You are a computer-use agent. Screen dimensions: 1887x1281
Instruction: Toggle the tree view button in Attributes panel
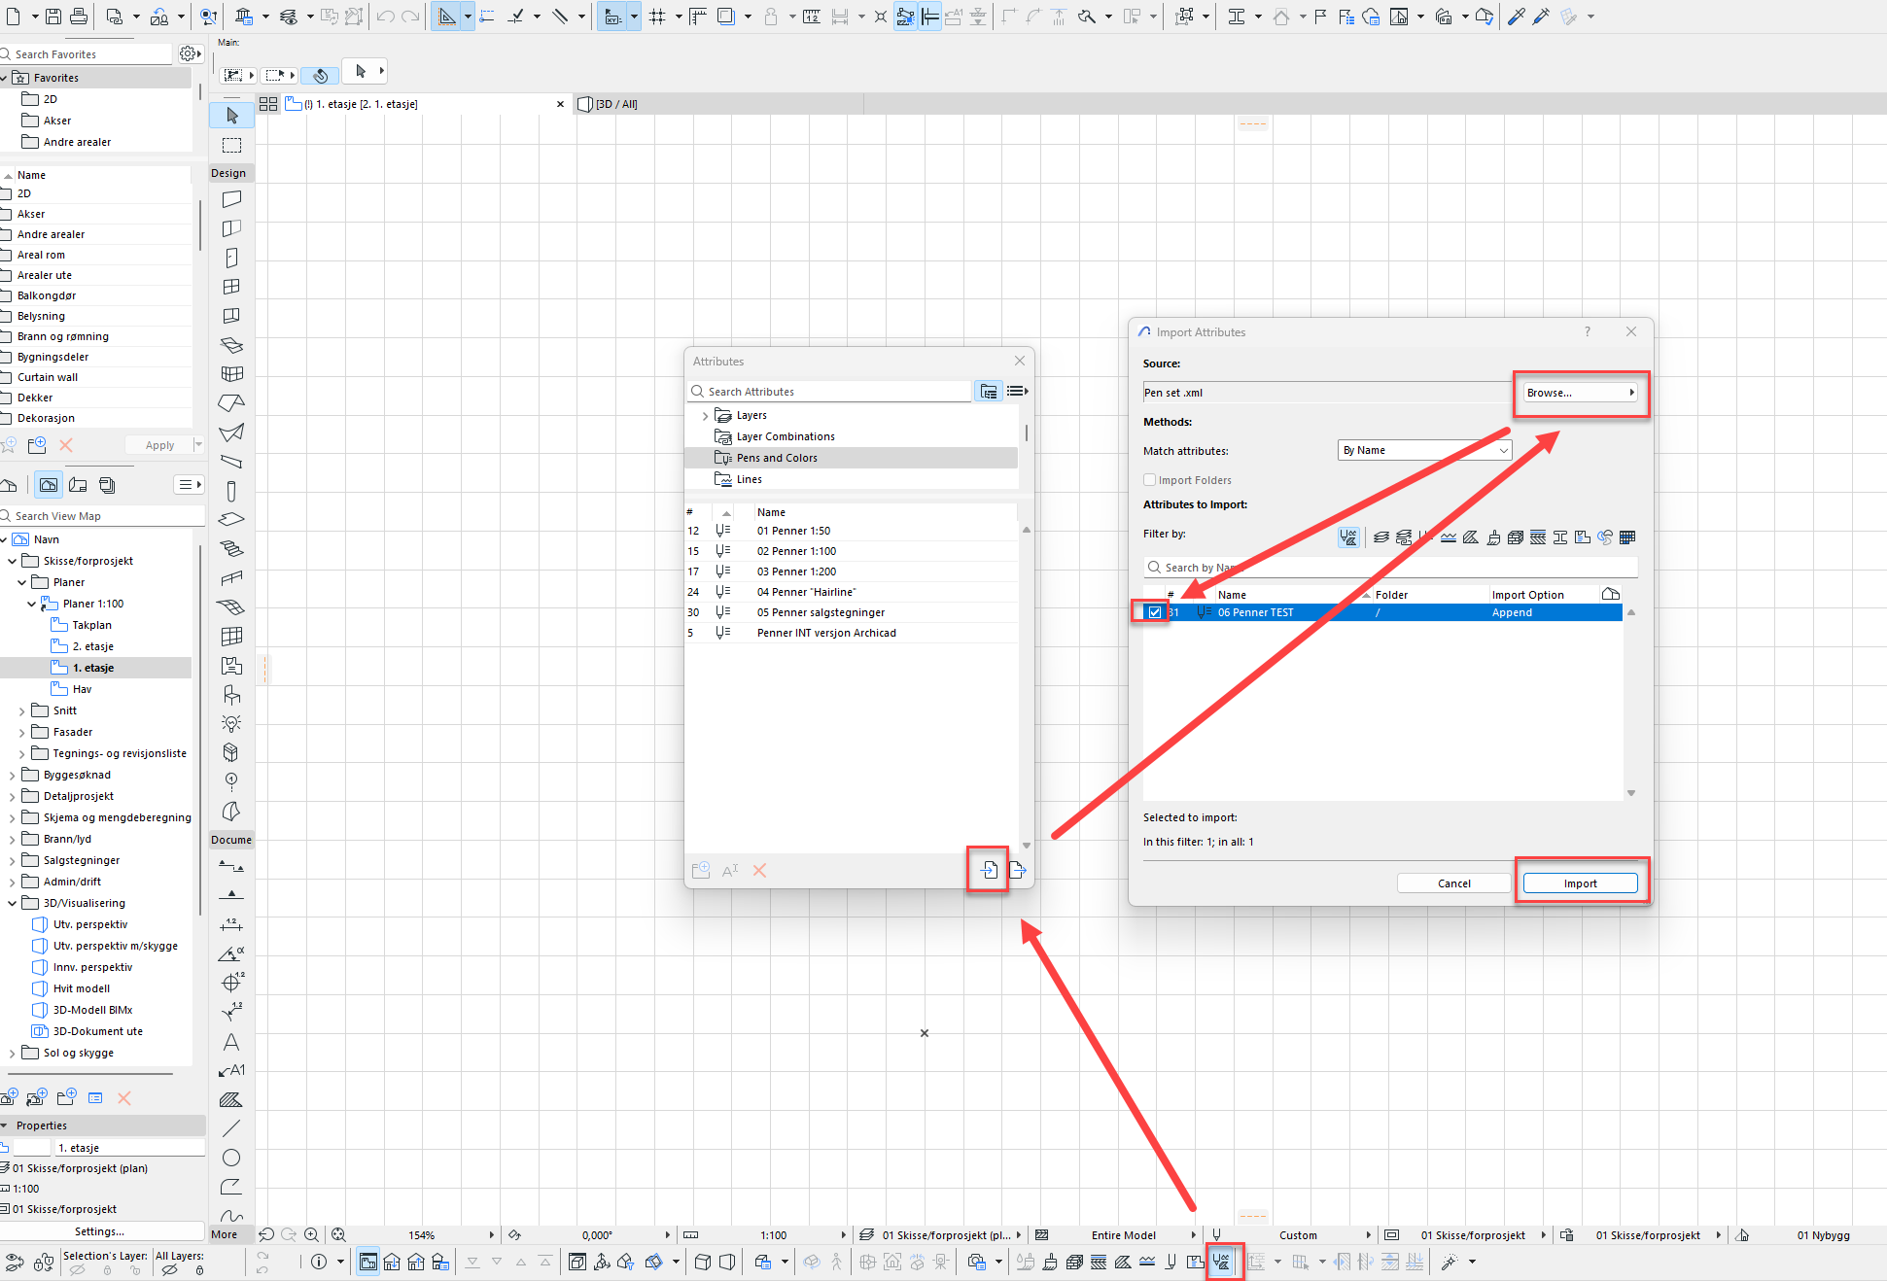click(988, 391)
